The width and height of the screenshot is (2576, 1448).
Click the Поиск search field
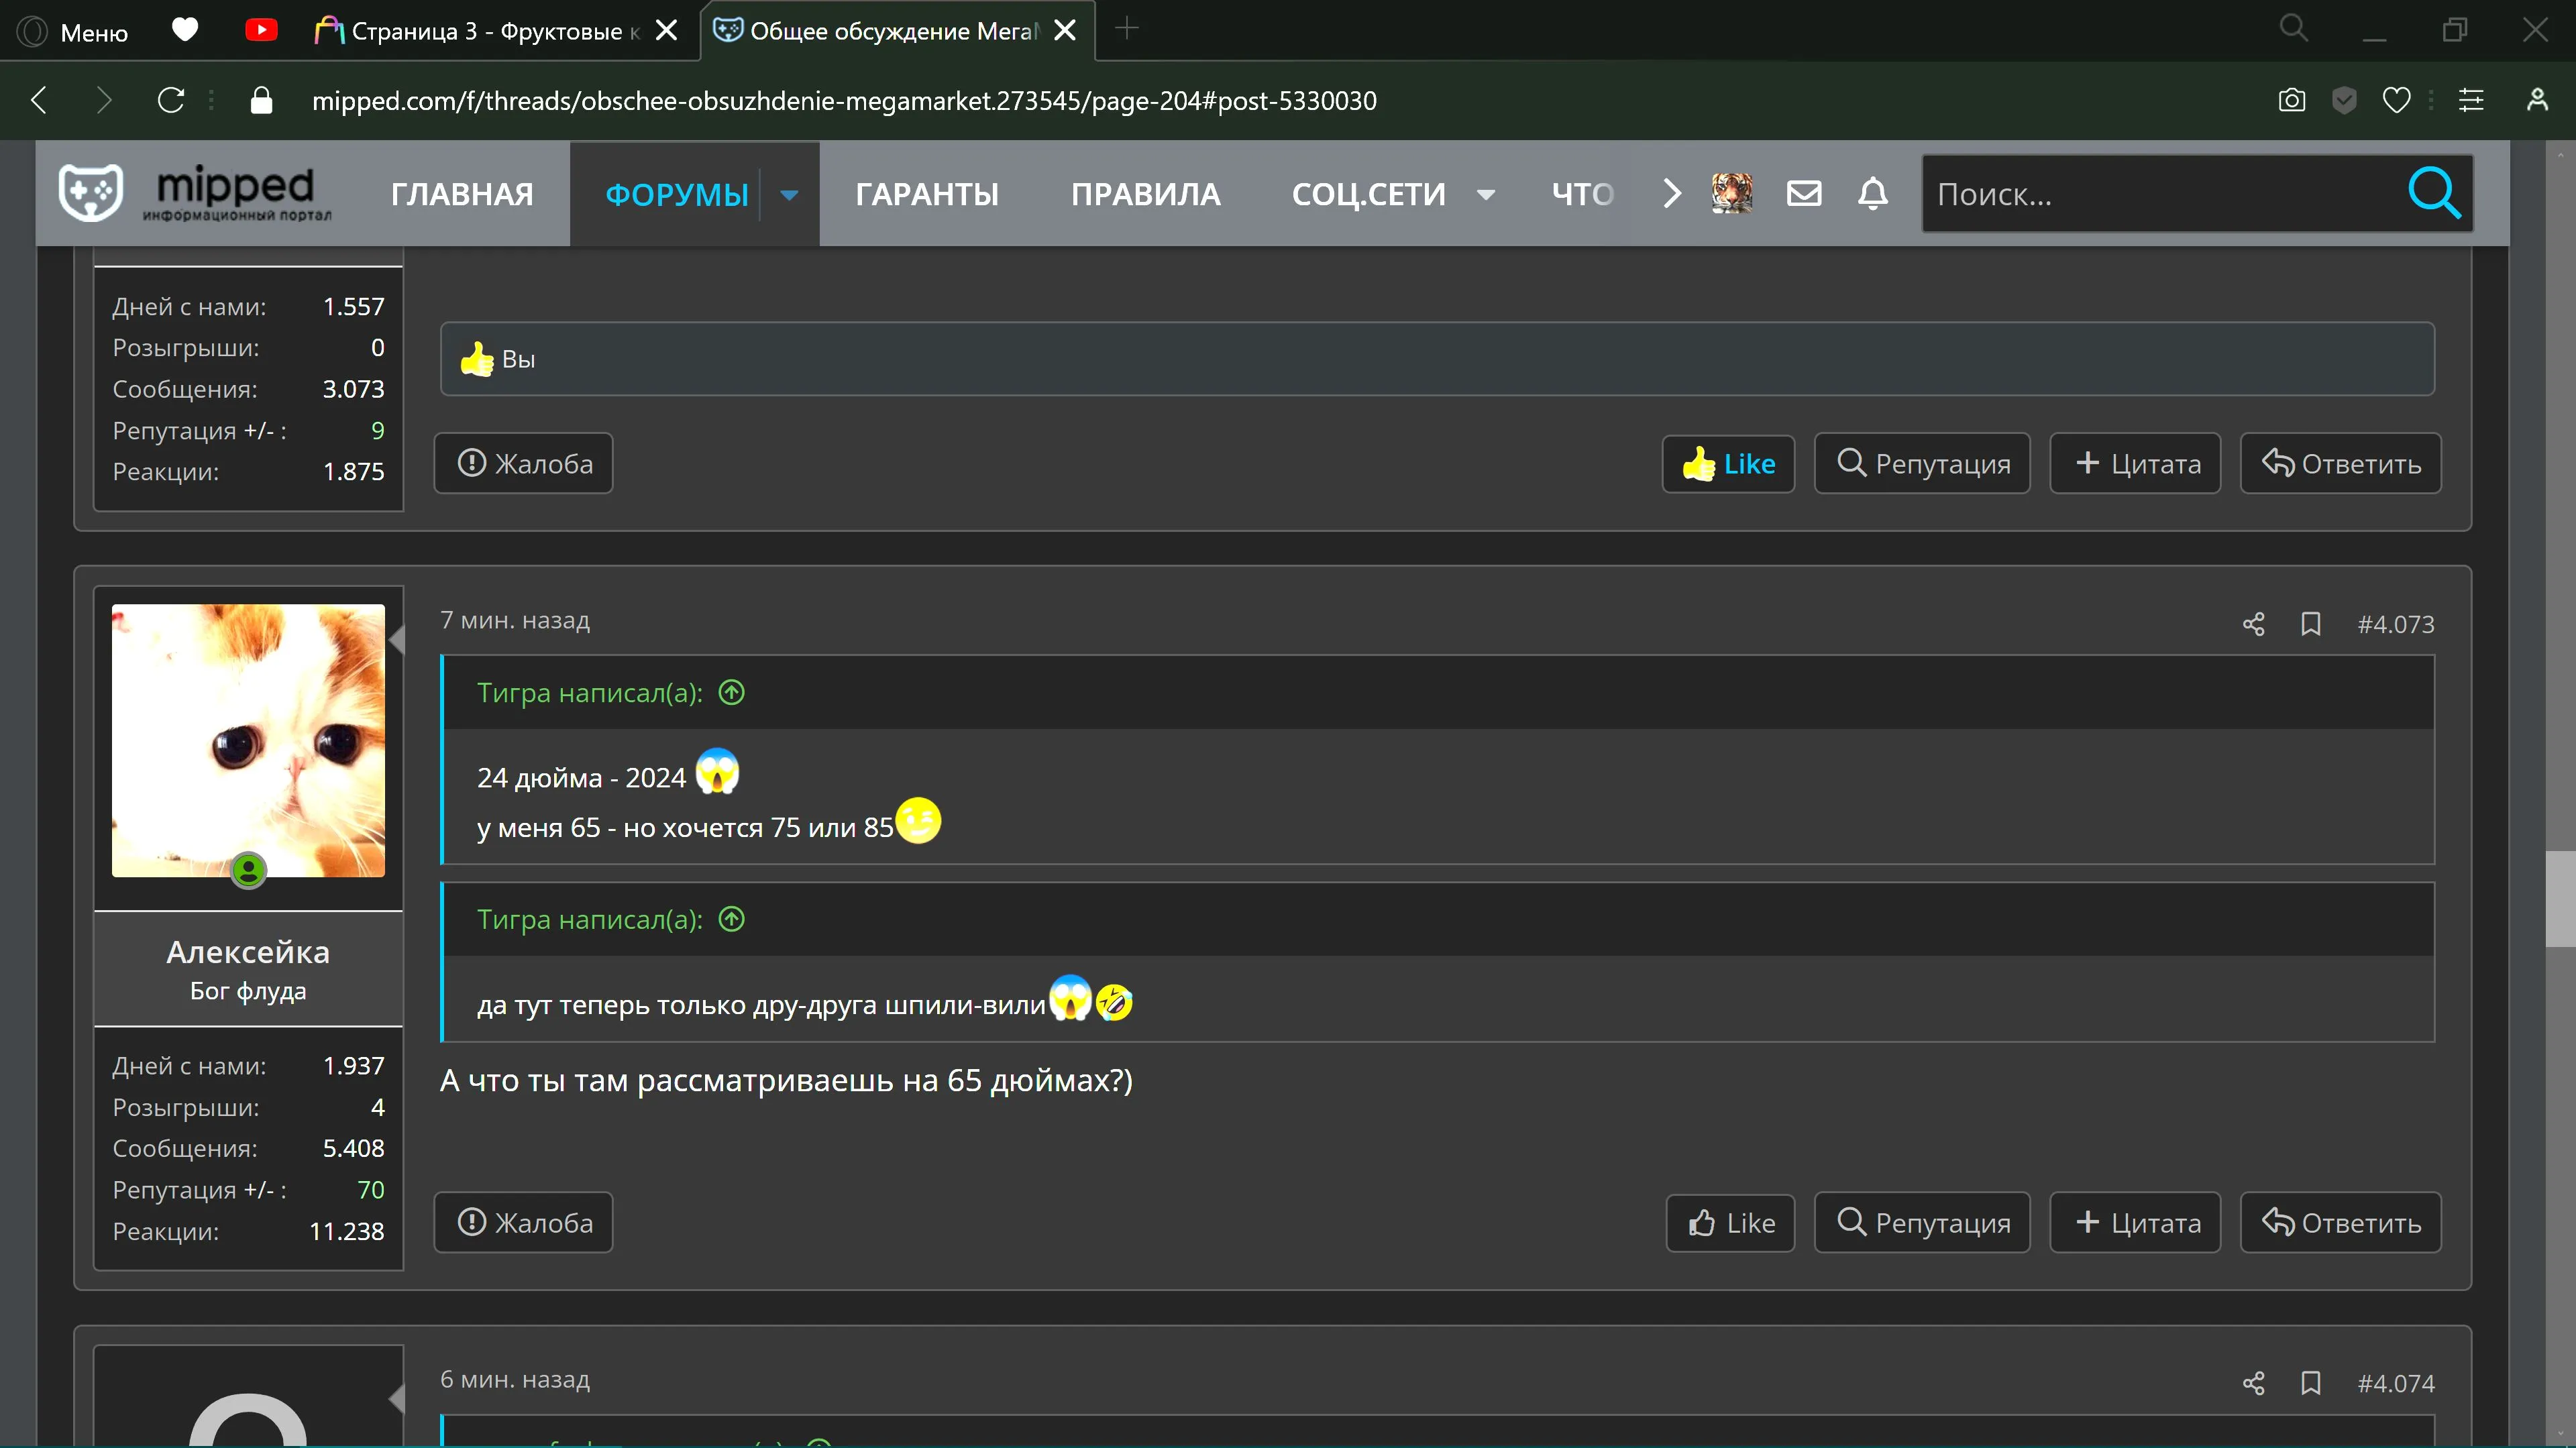point(2160,194)
